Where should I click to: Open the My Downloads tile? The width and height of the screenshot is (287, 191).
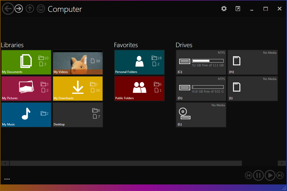[78, 89]
